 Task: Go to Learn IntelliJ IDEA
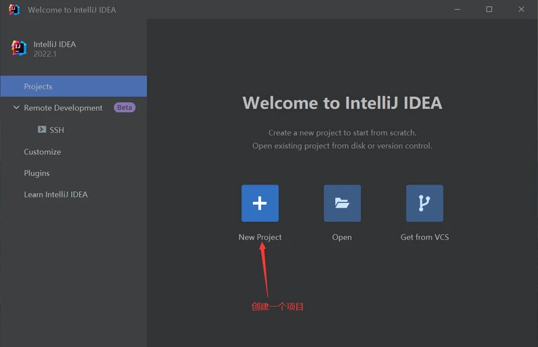(56, 195)
